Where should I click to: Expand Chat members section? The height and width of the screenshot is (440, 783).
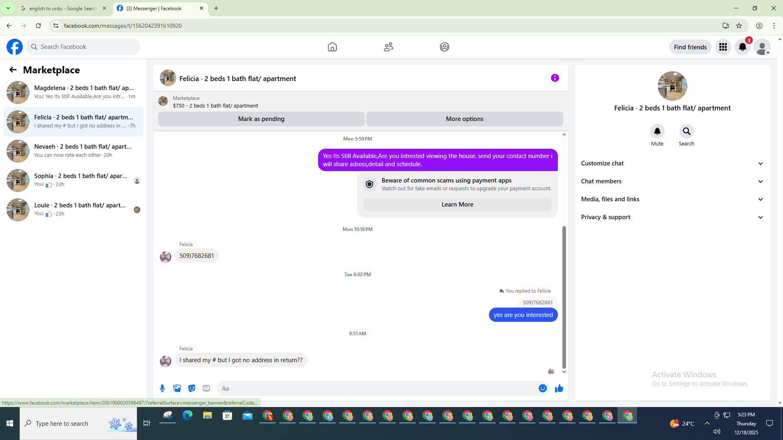coord(672,181)
